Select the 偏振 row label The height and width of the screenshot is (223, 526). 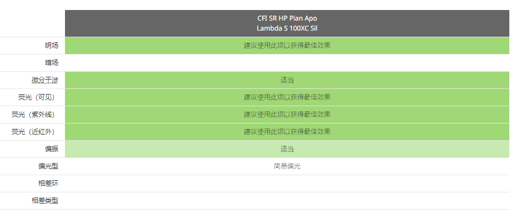coord(52,149)
